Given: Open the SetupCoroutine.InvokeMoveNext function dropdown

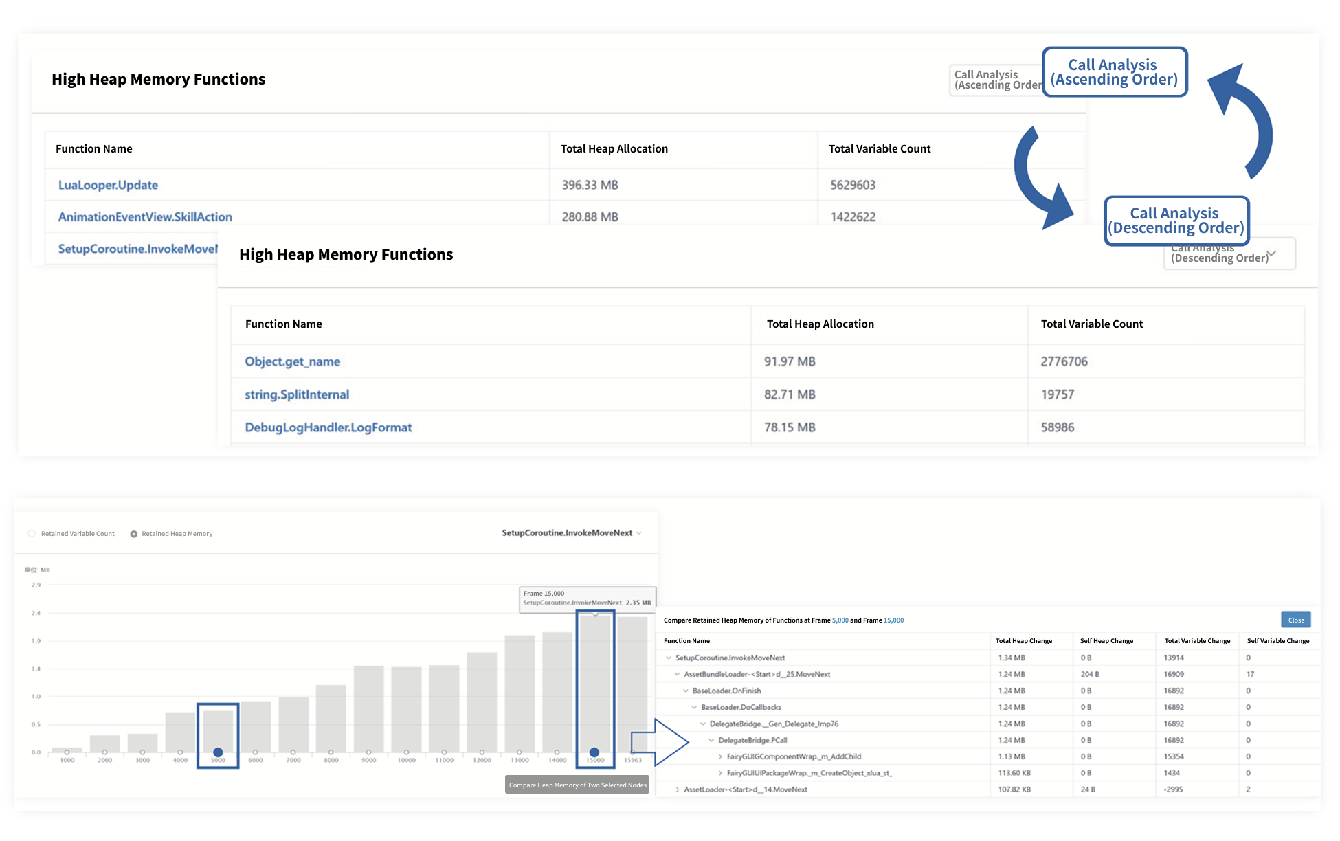Looking at the screenshot, I should pos(571,533).
